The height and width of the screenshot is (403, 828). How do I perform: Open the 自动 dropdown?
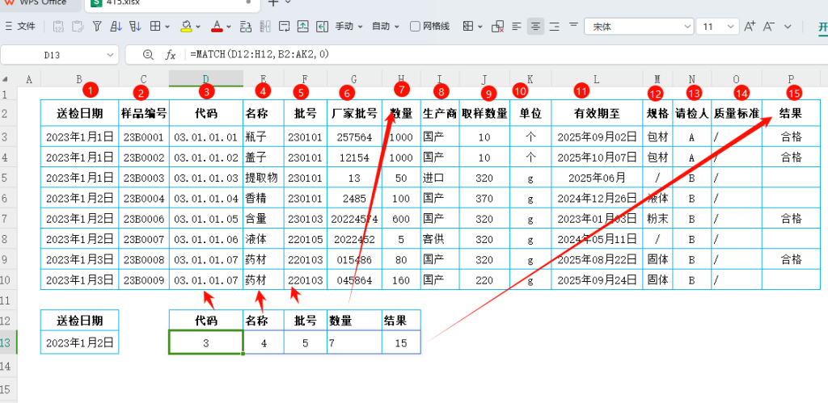coord(386,27)
